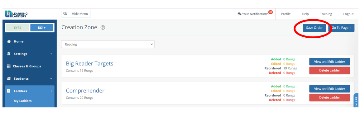Click the Creation Zone help question mark
This screenshot has width=360, height=113.
tap(103, 27)
